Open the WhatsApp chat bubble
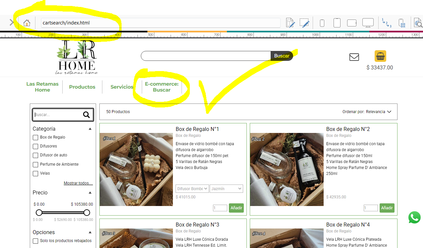The width and height of the screenshot is (423, 248). pos(414,218)
